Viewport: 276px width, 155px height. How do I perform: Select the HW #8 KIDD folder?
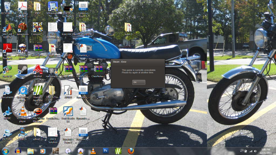tap(83, 29)
